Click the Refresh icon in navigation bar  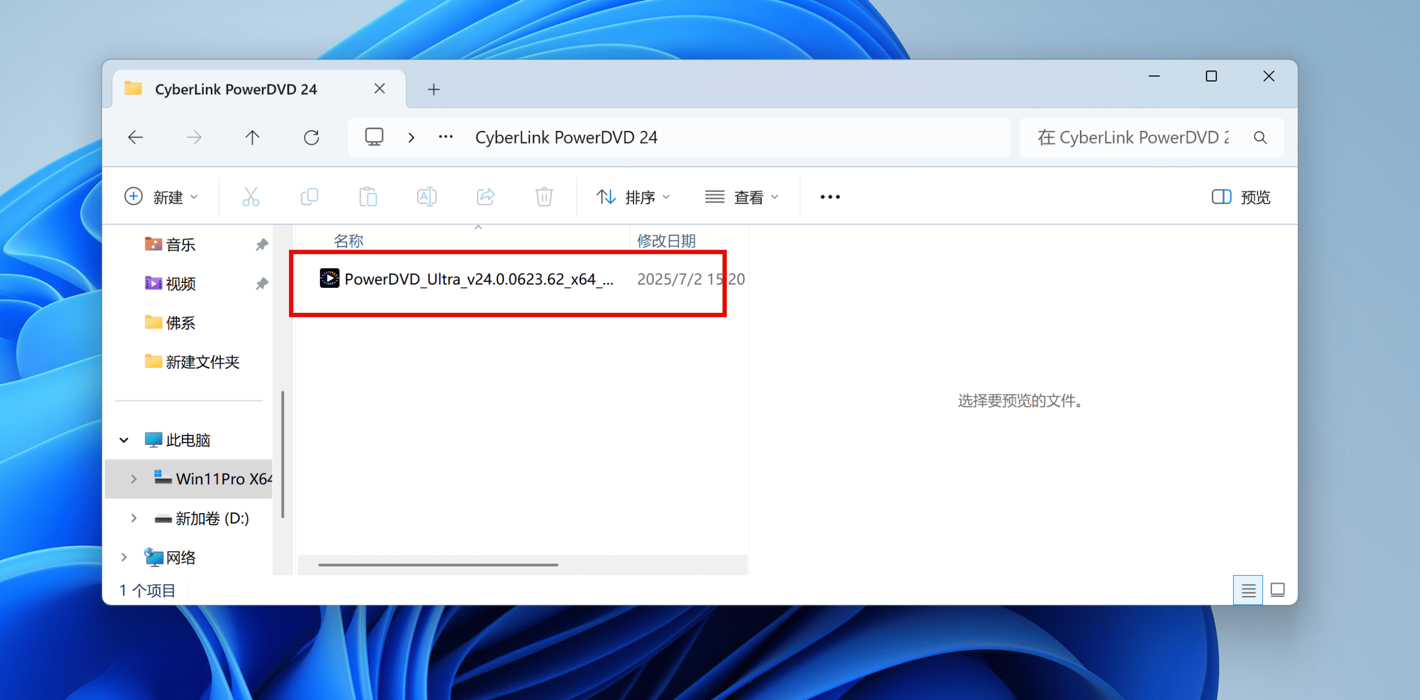click(311, 138)
